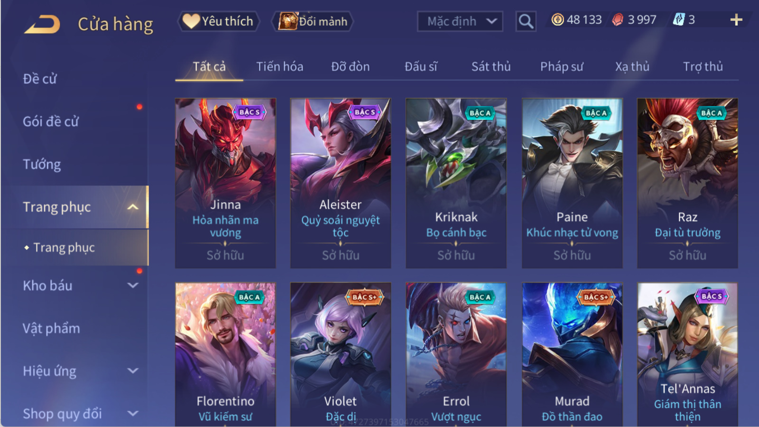Switch to the Sát thủ tab
This screenshot has height=427, width=759.
point(491,66)
